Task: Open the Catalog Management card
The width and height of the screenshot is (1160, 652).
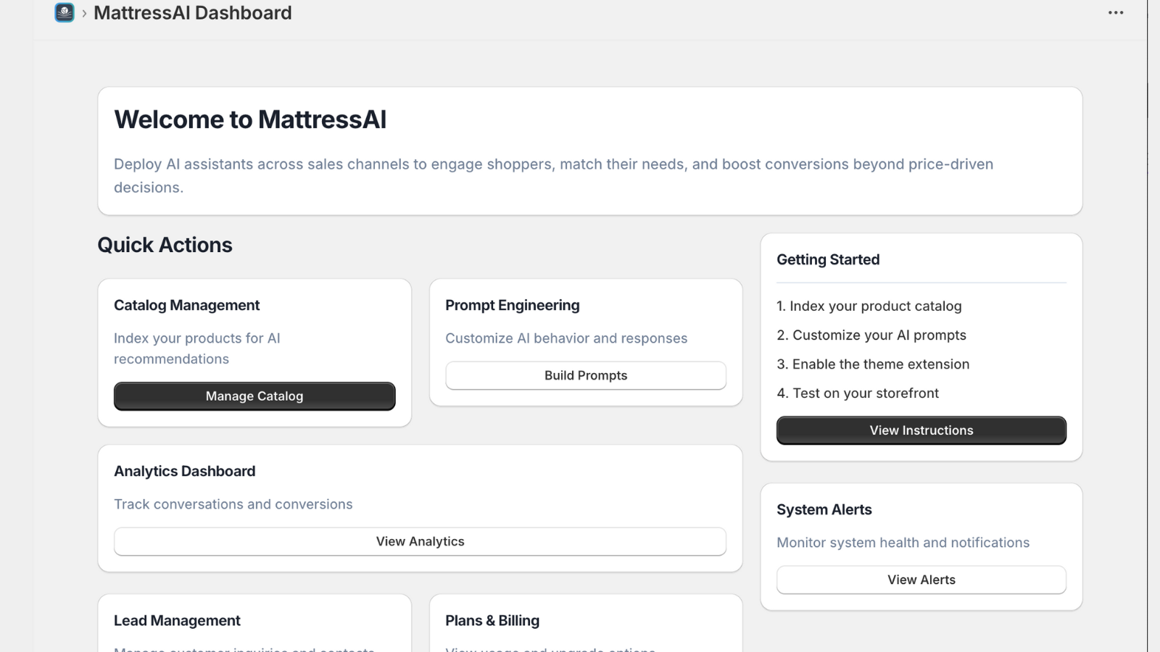Action: [x=254, y=396]
